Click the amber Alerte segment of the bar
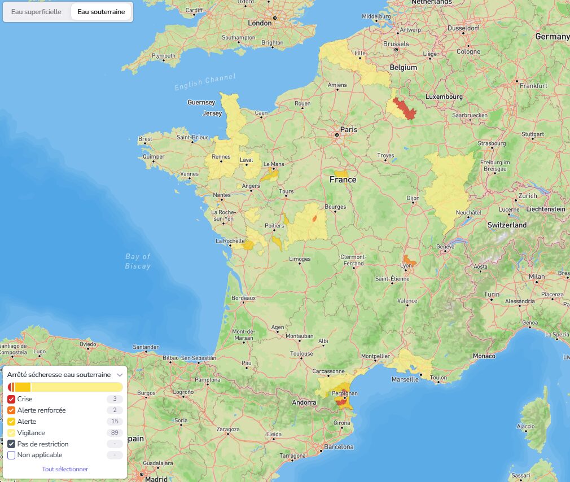 (x=23, y=387)
